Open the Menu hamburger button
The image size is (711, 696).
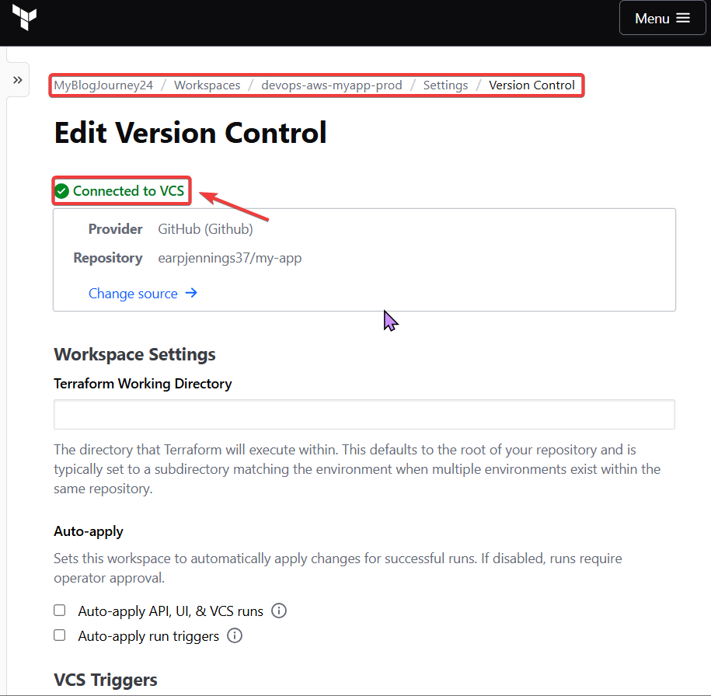click(662, 18)
